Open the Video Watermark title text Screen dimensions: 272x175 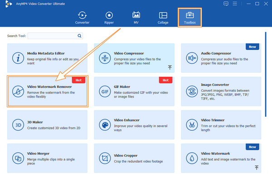click(215, 154)
